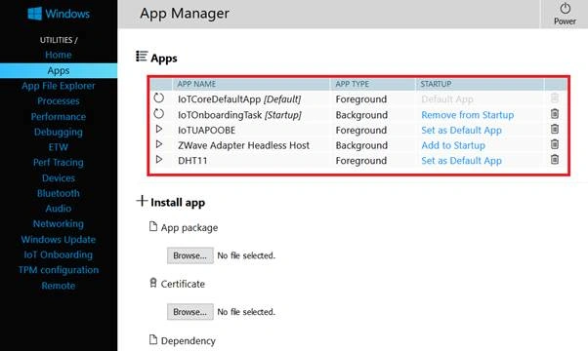Delete IoTOnboardingTask with trash icon

point(554,114)
